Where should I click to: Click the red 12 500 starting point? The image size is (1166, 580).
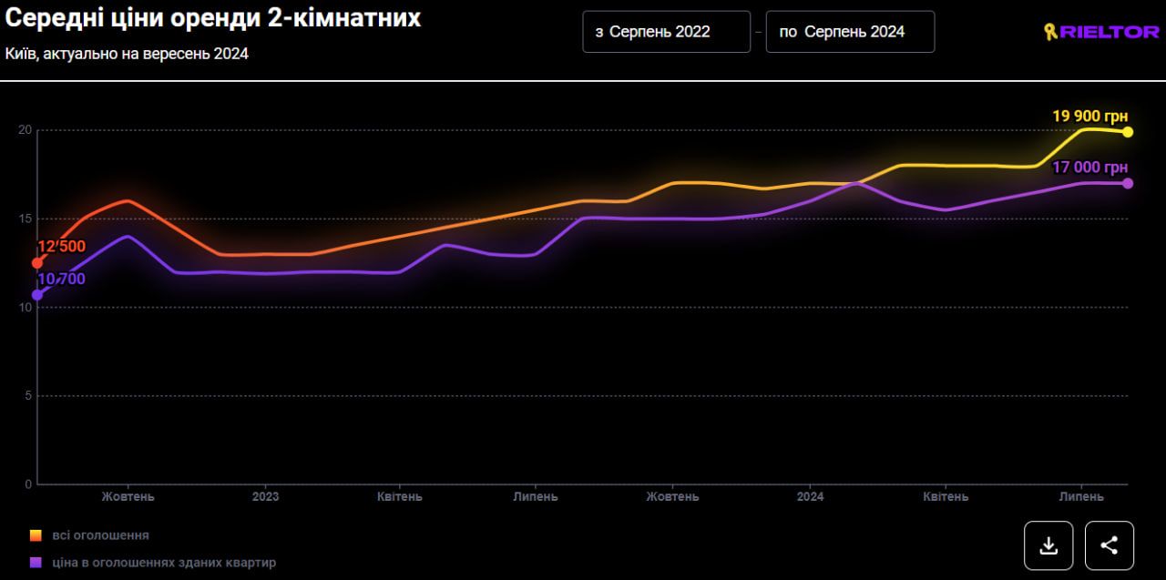[x=37, y=263]
